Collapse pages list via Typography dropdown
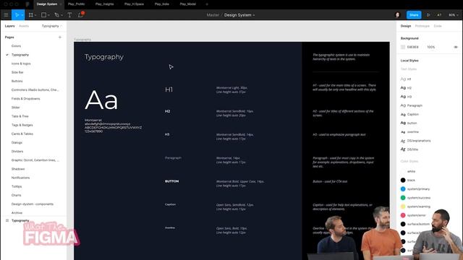Screen dimensions: 463x260 [x=52, y=26]
